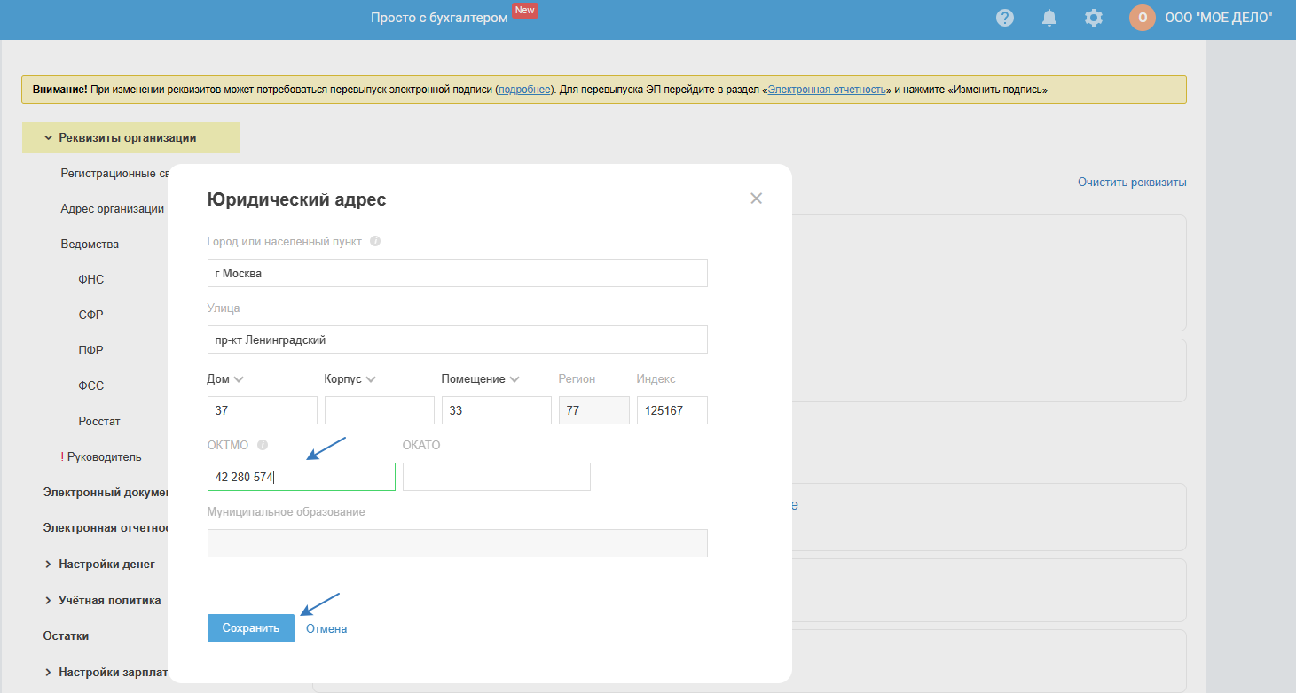Click the red New badge in header

(x=525, y=11)
